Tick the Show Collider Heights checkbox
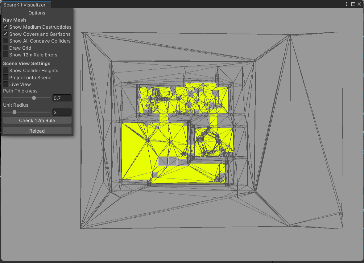The image size is (364, 263). (x=6, y=71)
